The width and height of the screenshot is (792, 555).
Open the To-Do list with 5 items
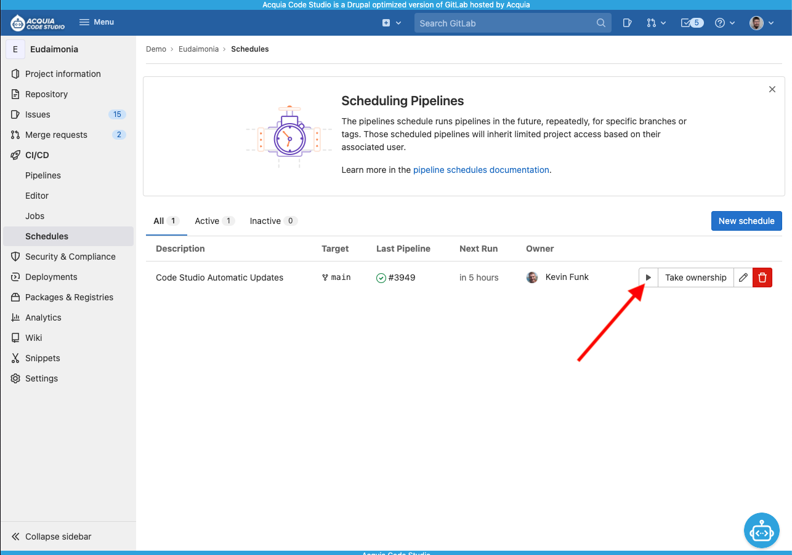tap(692, 23)
